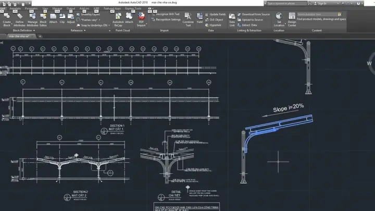Image resolution: width=375 pixels, height=211 pixels.
Task: Click the new drawing tab plus button
Action: [x=40, y=36]
